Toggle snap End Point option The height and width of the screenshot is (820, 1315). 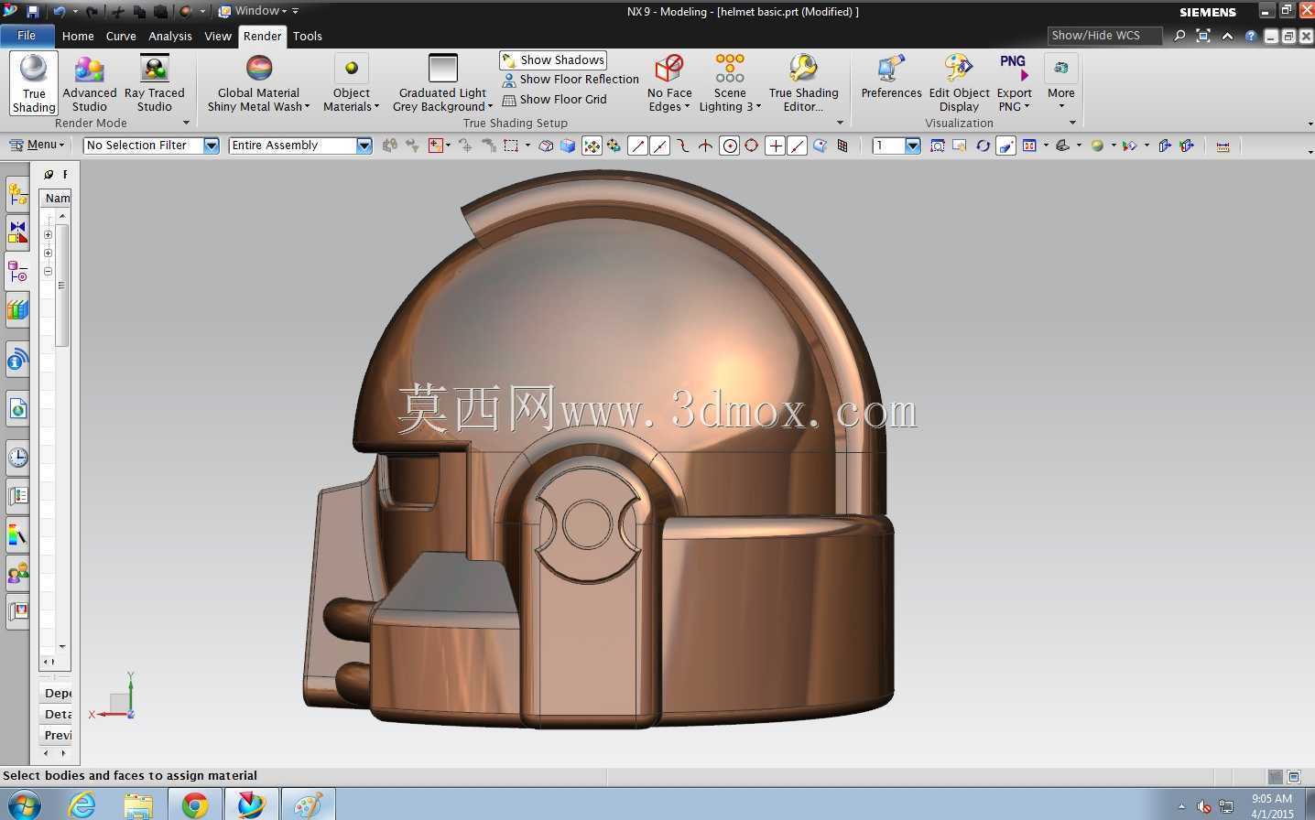click(x=637, y=146)
